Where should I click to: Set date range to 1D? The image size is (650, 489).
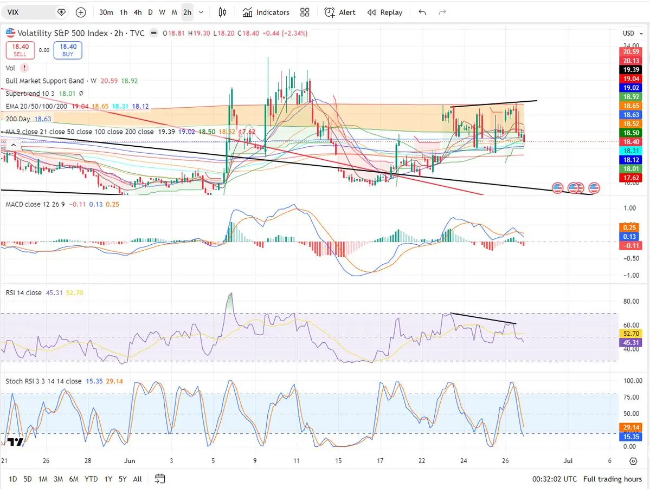(13, 479)
